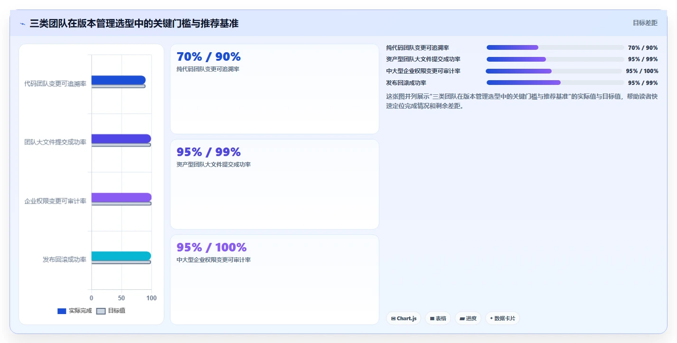Click the 进度 tag chip
The image size is (677, 343).
click(468, 318)
